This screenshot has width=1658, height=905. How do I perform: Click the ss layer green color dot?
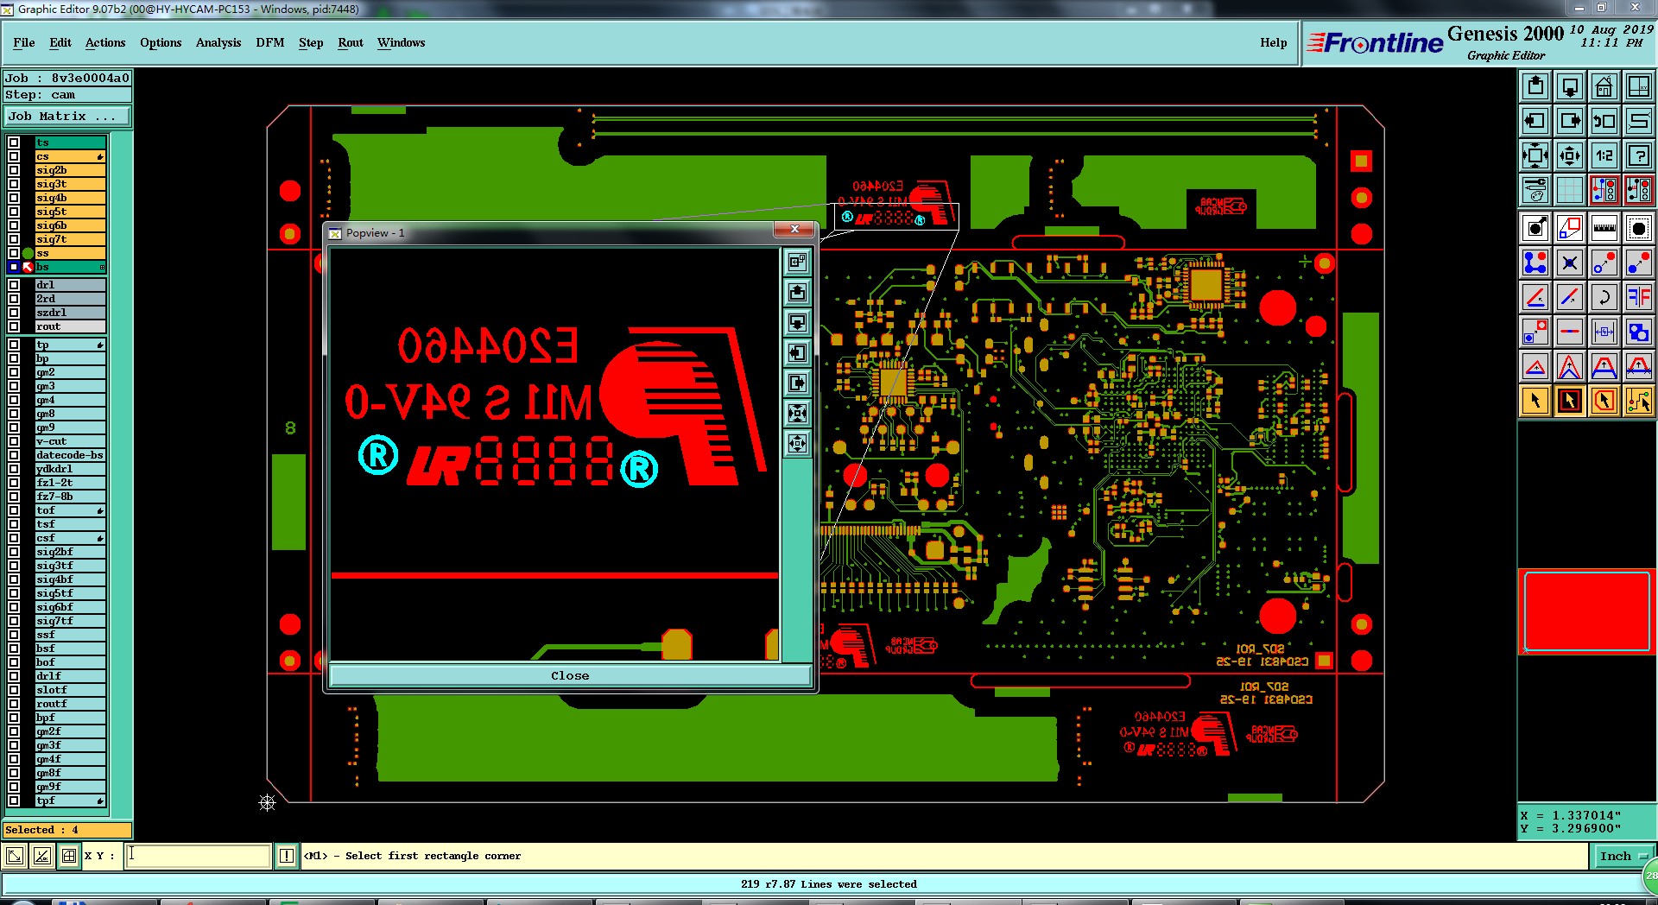[x=28, y=254]
